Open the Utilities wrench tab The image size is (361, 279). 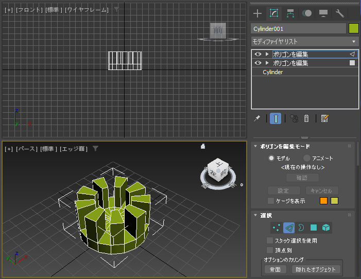pos(340,13)
